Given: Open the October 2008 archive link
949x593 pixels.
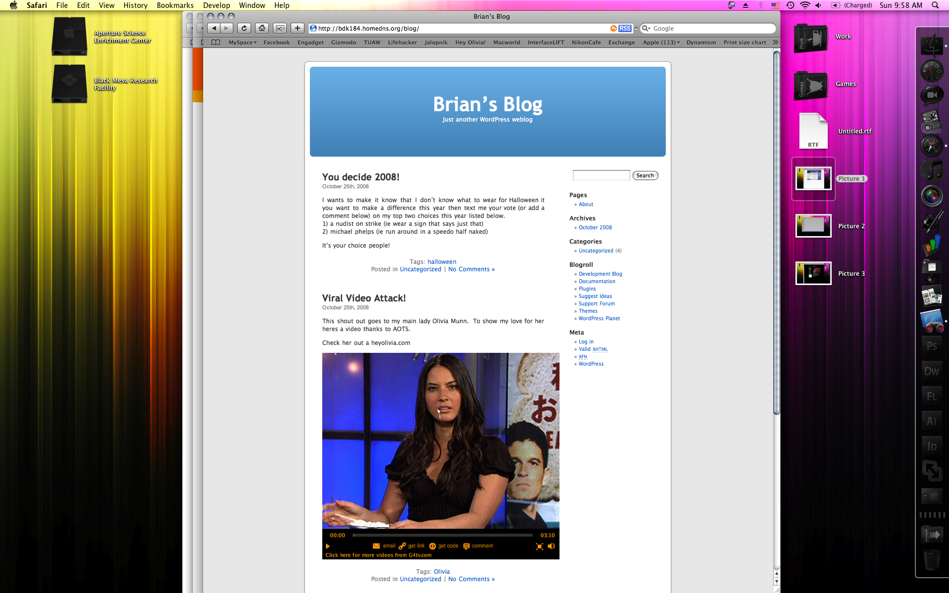Looking at the screenshot, I should (595, 228).
